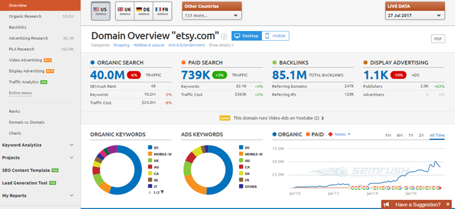
Task: Click the legend previous-page up triangle
Action: [150, 192]
